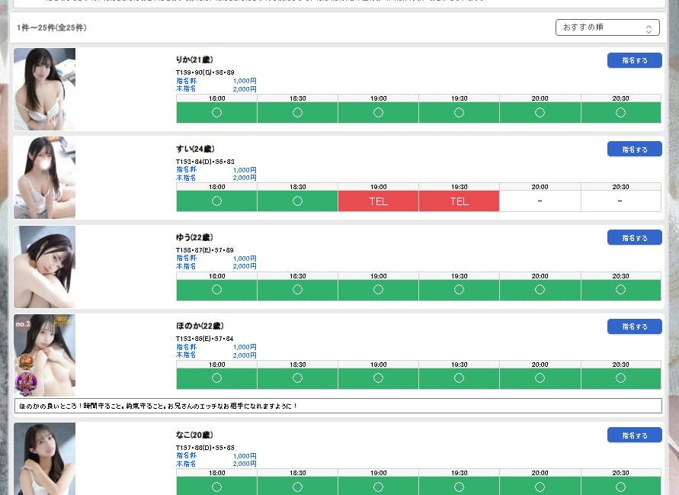The height and width of the screenshot is (495, 679).
Task: Click the red TEL icon at すい's 19:30 slot
Action: click(459, 201)
